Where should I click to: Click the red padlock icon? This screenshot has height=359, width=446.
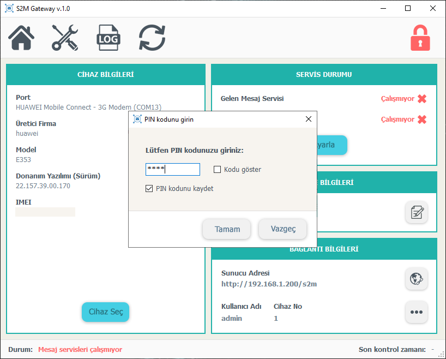(420, 38)
